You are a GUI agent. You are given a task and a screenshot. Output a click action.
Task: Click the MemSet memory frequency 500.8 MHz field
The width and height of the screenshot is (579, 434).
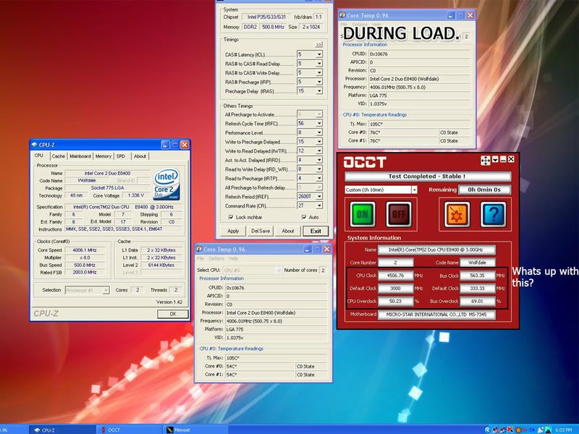click(274, 27)
